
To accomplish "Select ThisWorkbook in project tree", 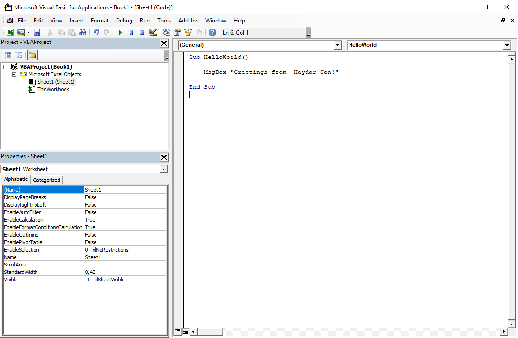I will coord(53,89).
